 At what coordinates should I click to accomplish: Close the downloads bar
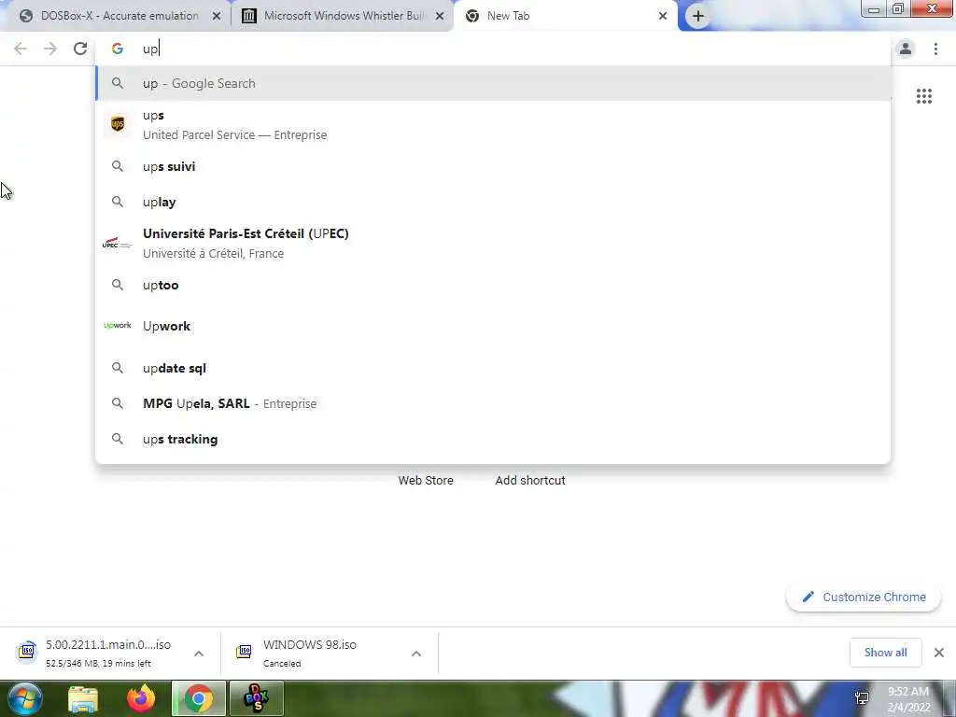tap(939, 653)
